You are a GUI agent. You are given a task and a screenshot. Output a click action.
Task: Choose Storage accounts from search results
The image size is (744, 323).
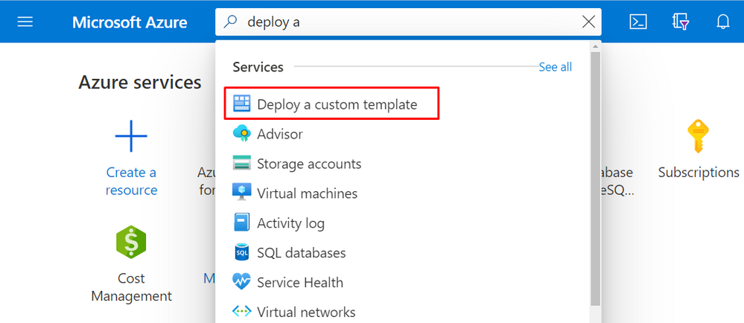coord(308,164)
